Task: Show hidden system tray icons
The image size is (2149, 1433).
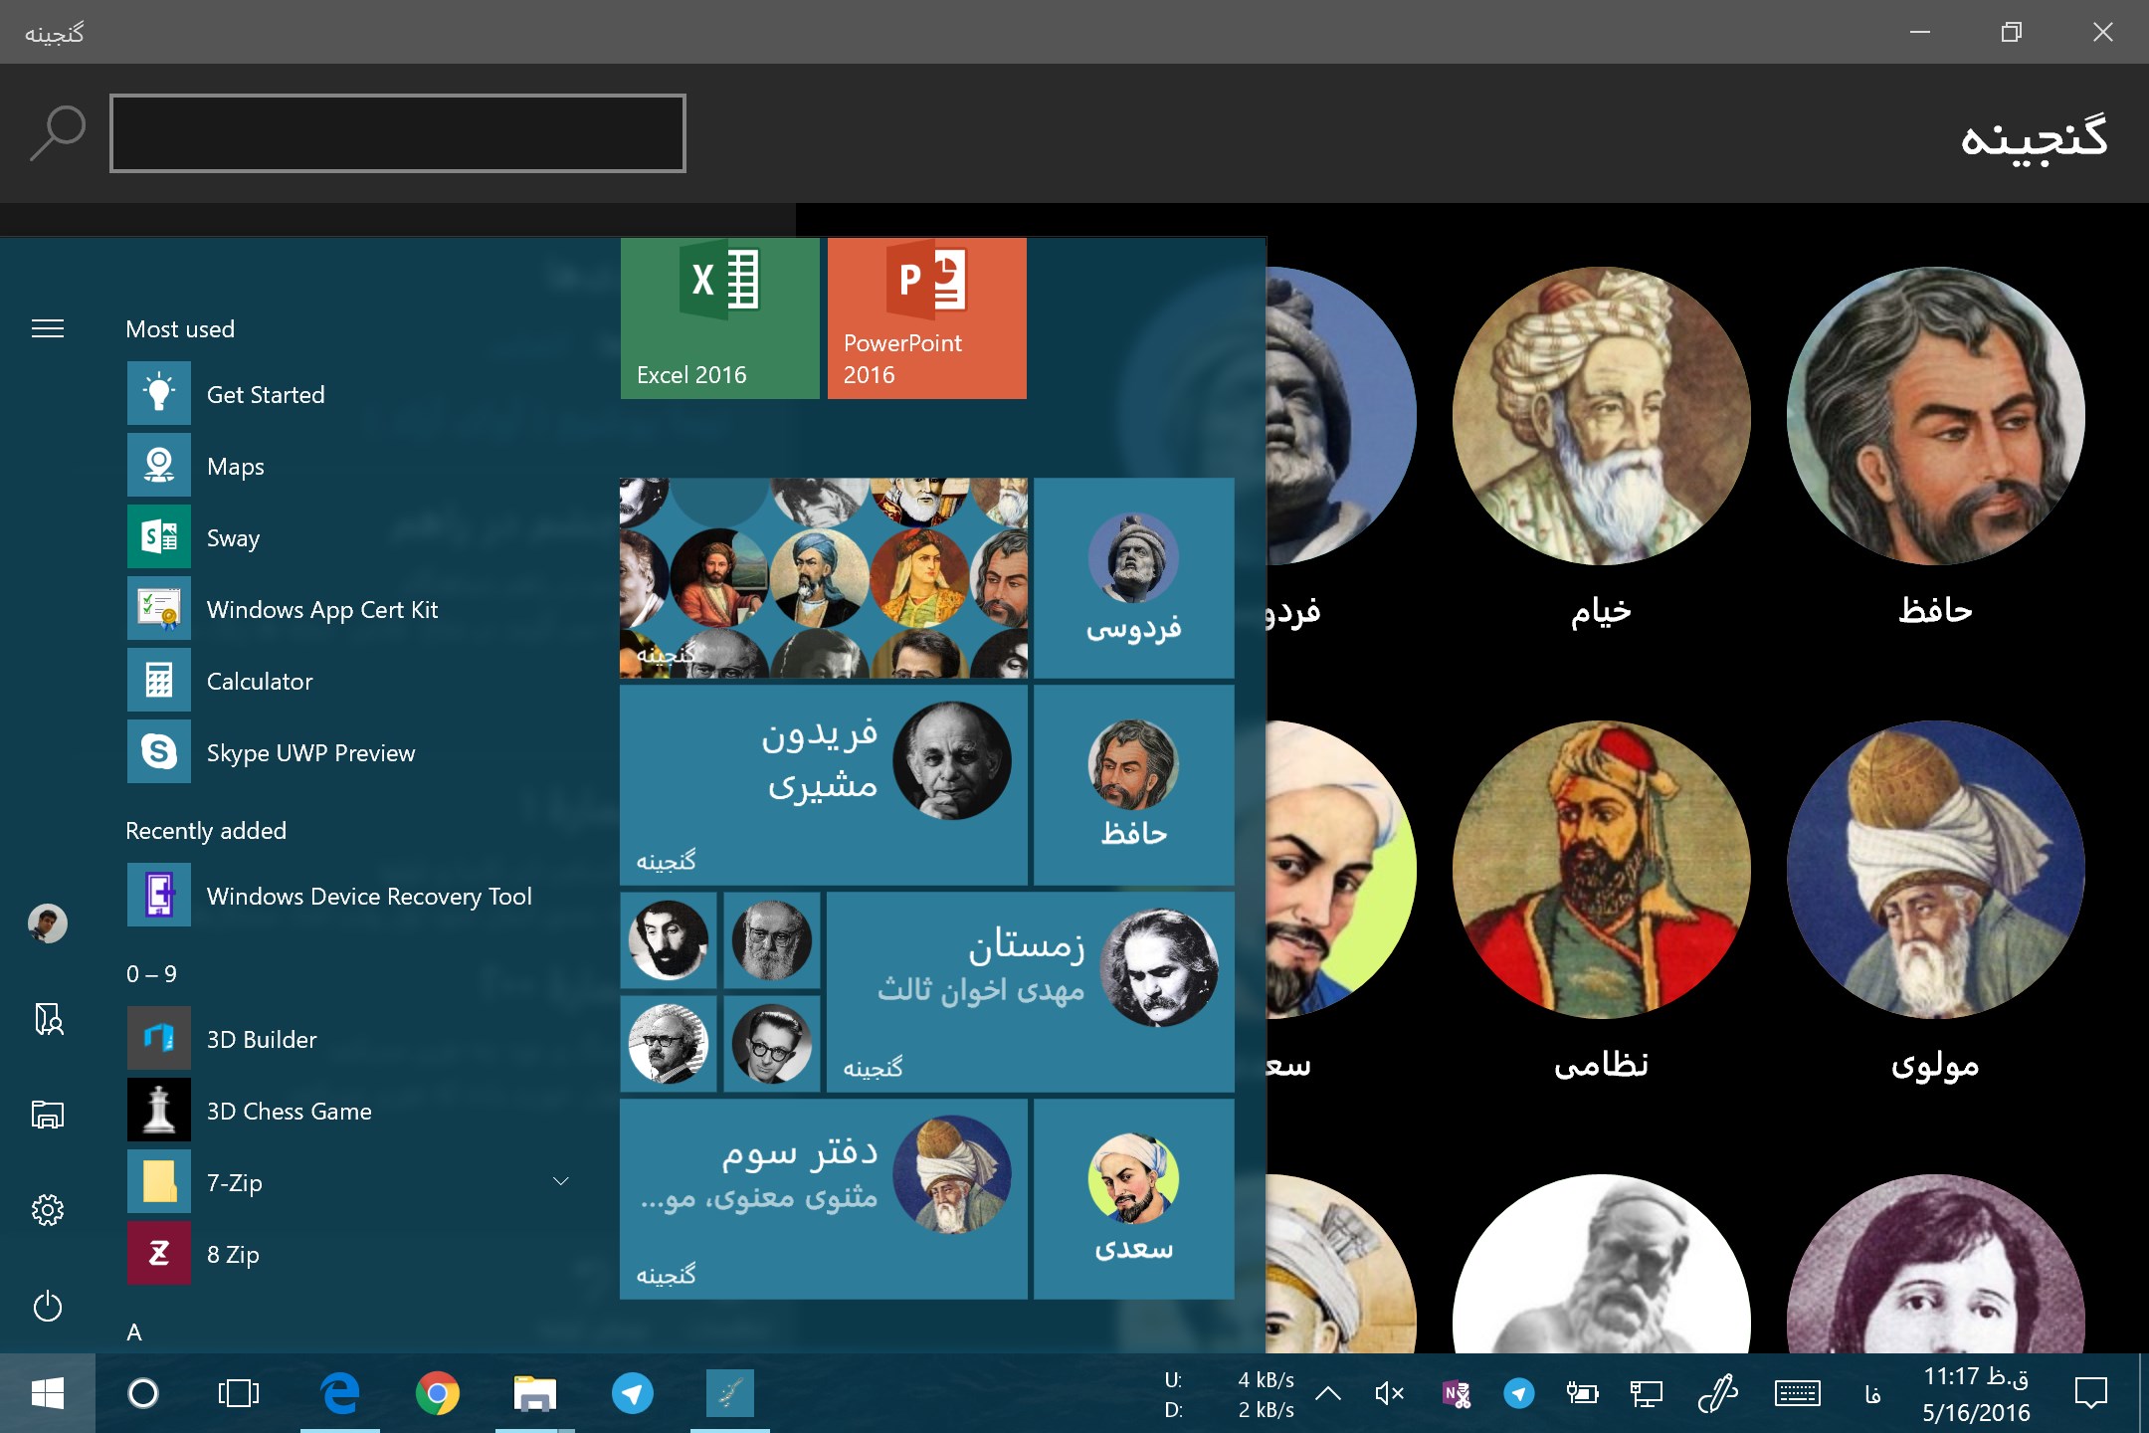Action: pos(1327,1393)
